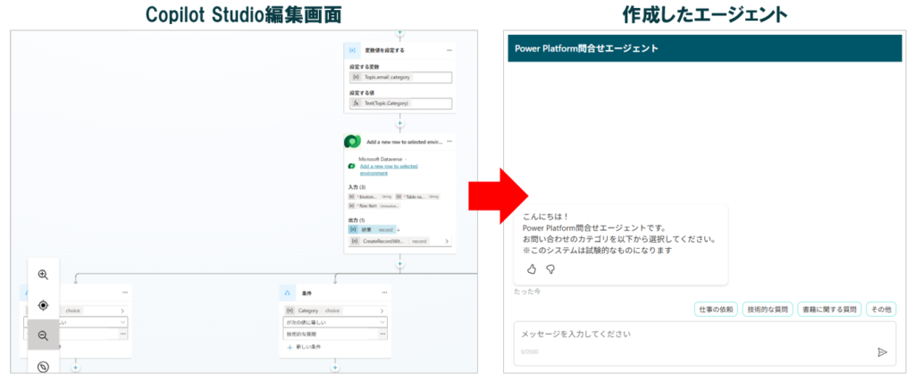Screen dimensions: 915x380
Task: Click the 新しい条件 add condition button
Action: (304, 347)
